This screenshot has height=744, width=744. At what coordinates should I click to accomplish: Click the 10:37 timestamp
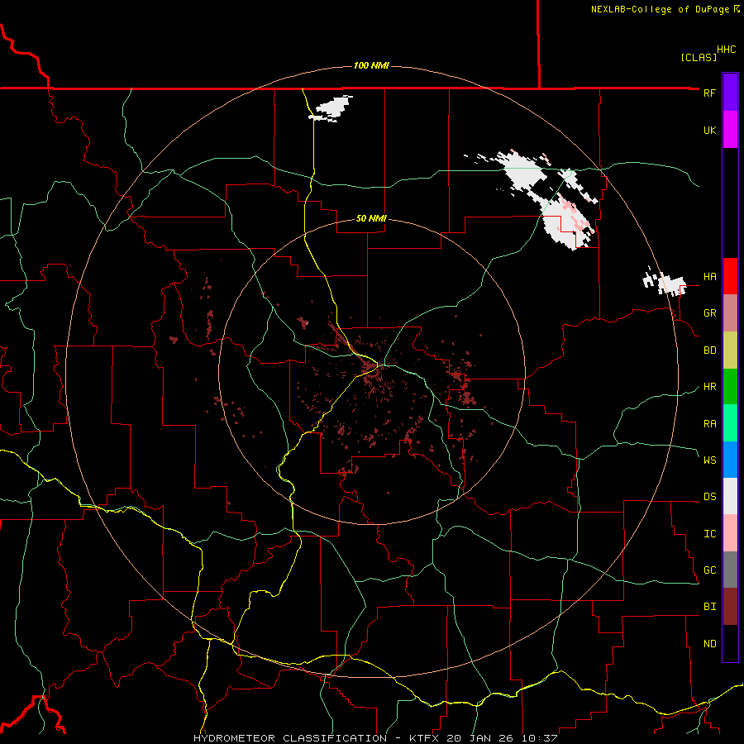[x=539, y=738]
